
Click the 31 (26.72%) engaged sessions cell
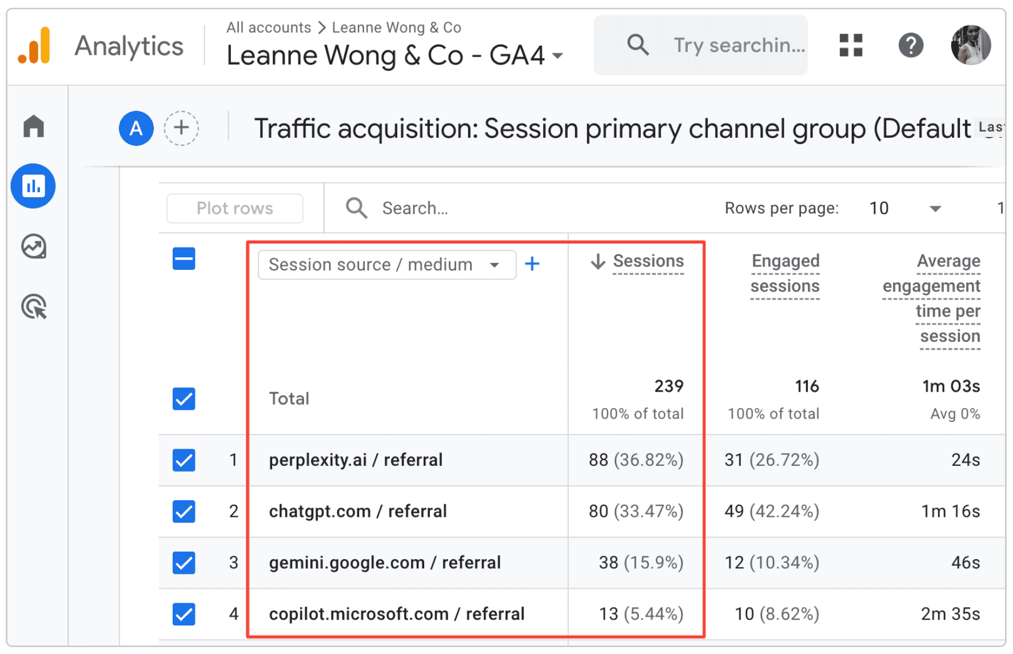point(772,460)
